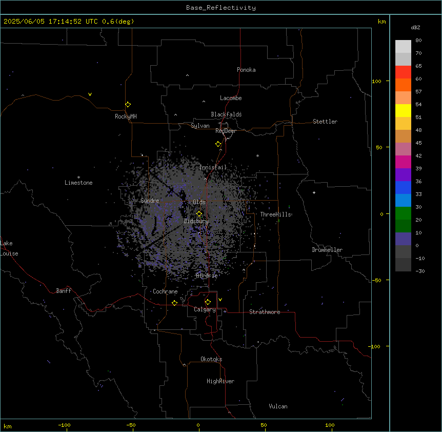Image resolution: width=442 pixels, height=432 pixels.
Task: Select the Vulcan city label
Action: 278,406
